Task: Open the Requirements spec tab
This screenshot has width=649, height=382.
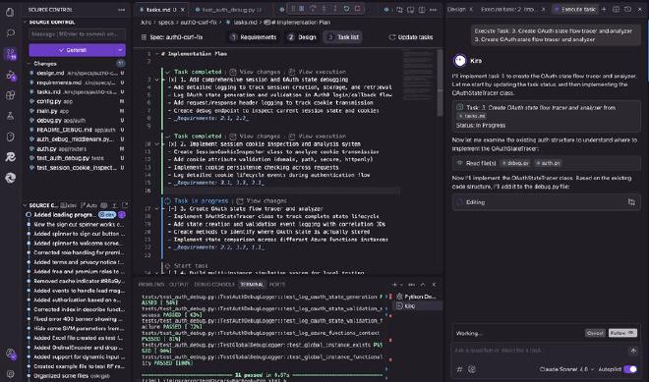Action: pyautogui.click(x=254, y=37)
